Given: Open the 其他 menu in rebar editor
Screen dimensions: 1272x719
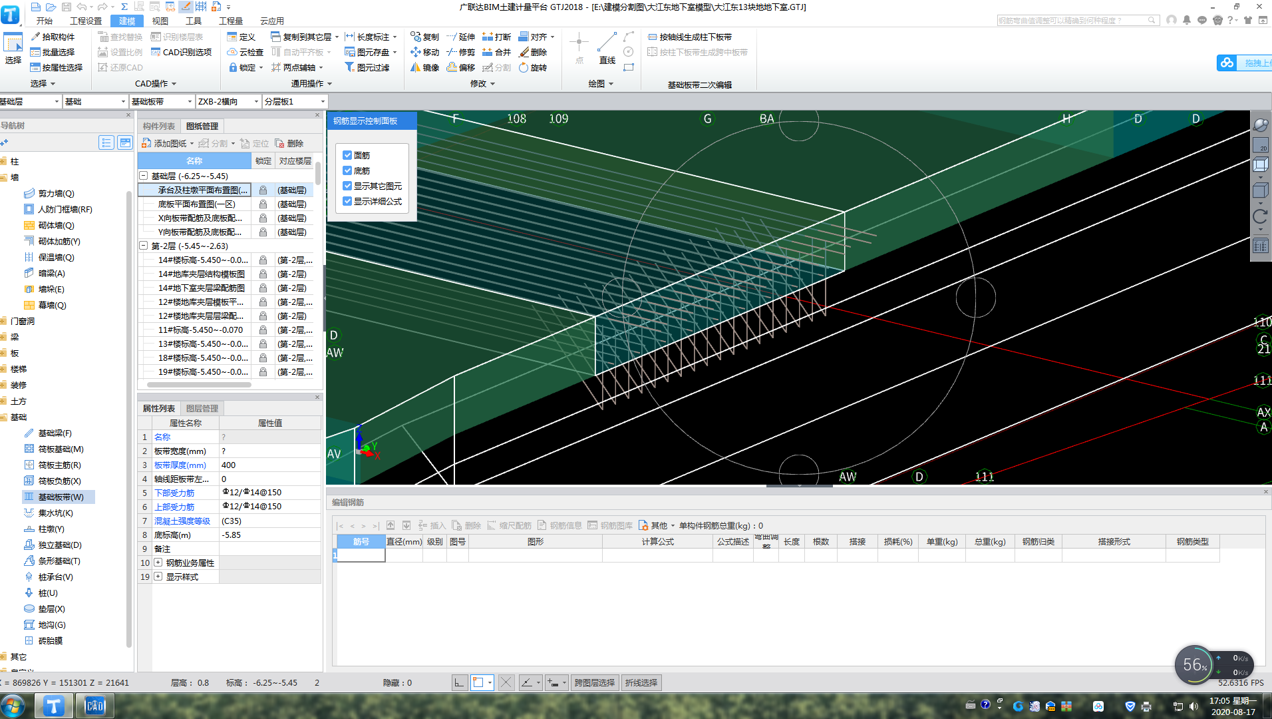Looking at the screenshot, I should tap(657, 525).
